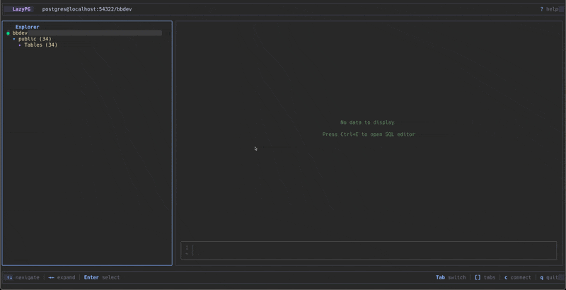Click the Enter select hint

point(102,277)
